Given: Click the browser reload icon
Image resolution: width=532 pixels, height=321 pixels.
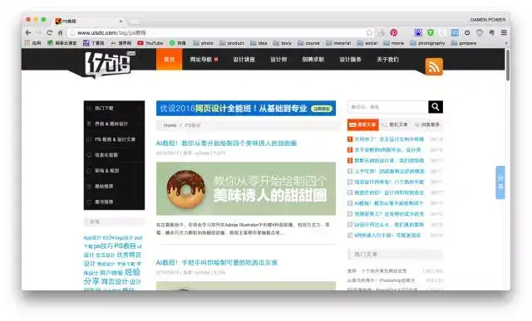Looking at the screenshot, I should [50, 32].
